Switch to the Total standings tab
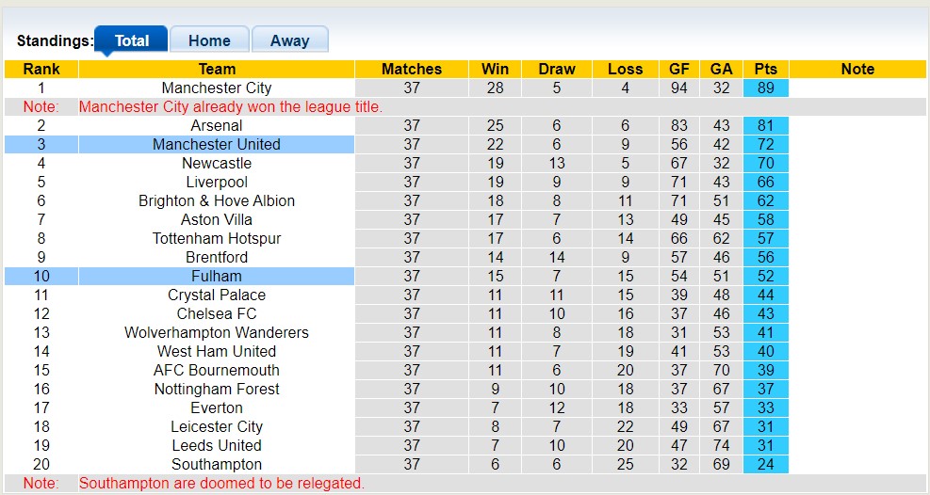The image size is (930, 495). click(x=132, y=40)
